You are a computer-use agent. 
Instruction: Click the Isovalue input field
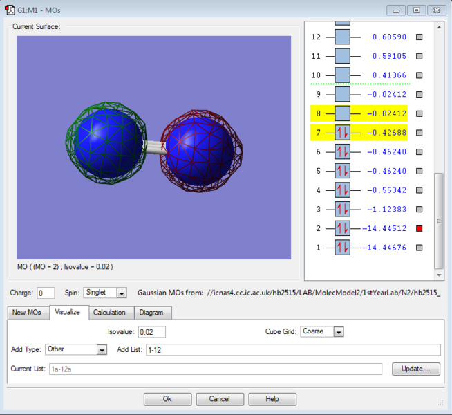(x=151, y=332)
